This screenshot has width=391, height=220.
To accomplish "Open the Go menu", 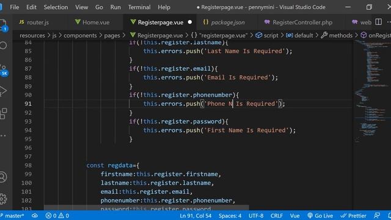I will (99, 7).
